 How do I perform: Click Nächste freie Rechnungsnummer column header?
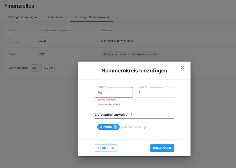coord(55,30)
